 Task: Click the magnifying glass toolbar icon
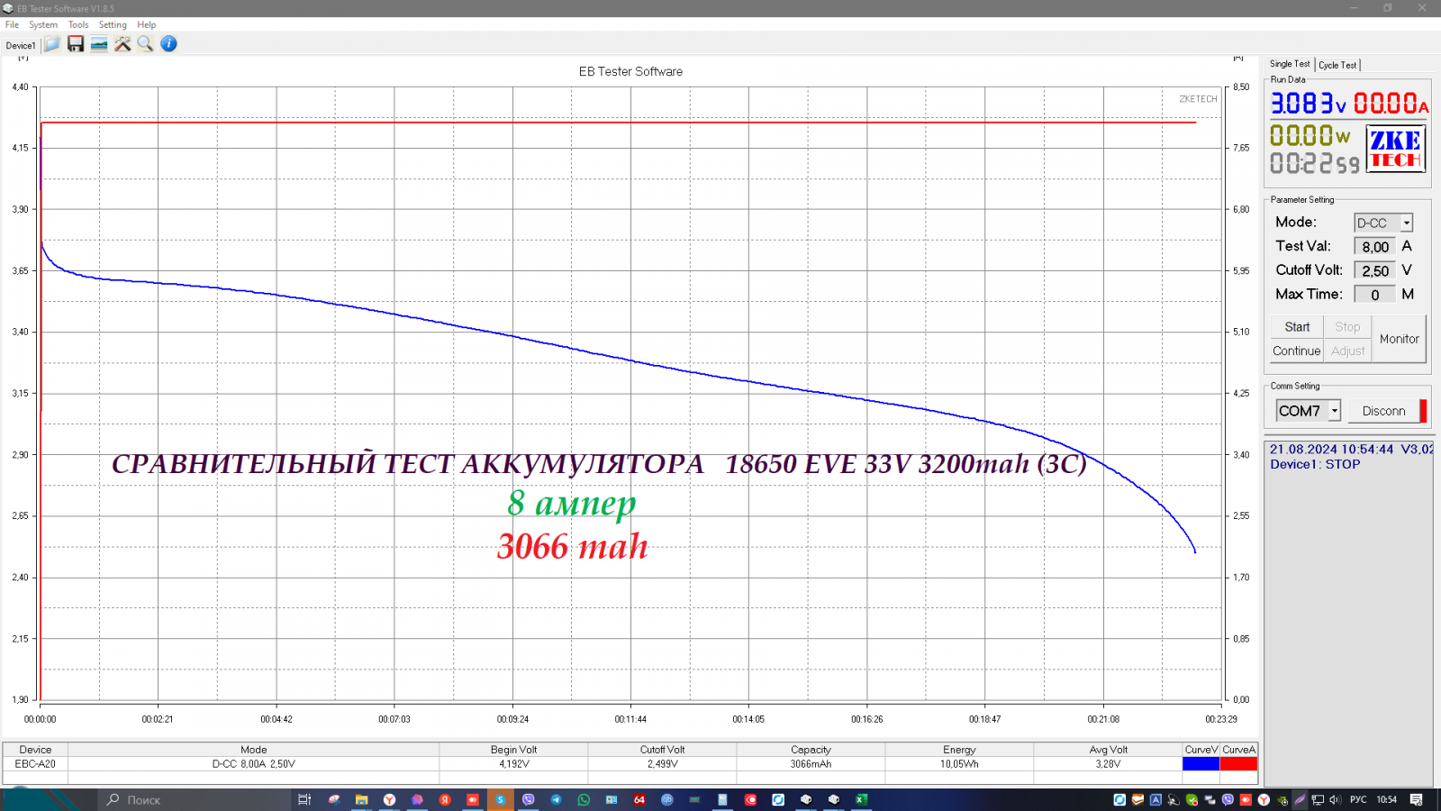click(145, 44)
